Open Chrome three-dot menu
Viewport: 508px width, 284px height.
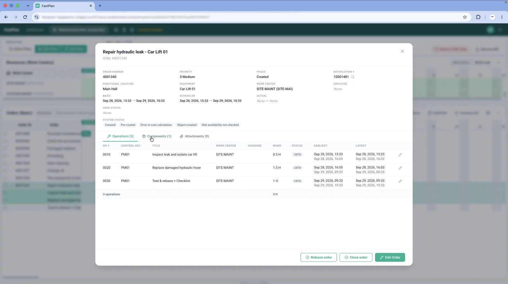(x=502, y=17)
